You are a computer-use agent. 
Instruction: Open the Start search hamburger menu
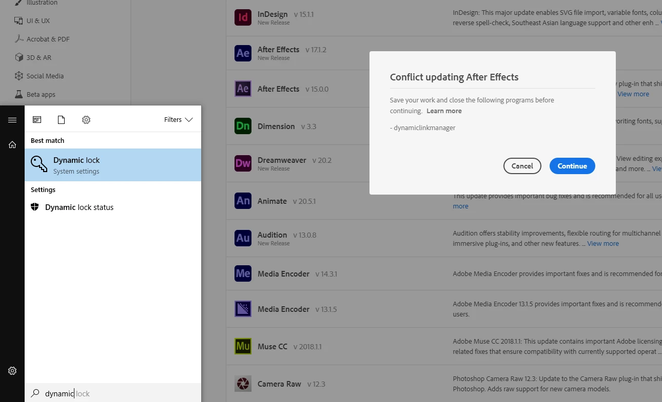click(x=12, y=120)
